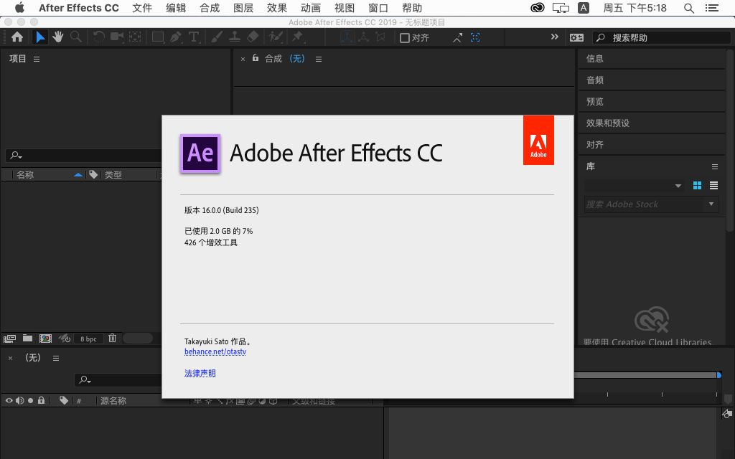Open the 文件 menu
This screenshot has width=735, height=459.
coord(142,8)
